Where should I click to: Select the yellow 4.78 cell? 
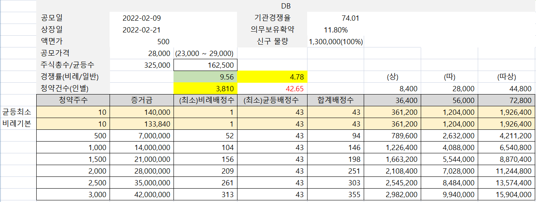(x=272, y=77)
